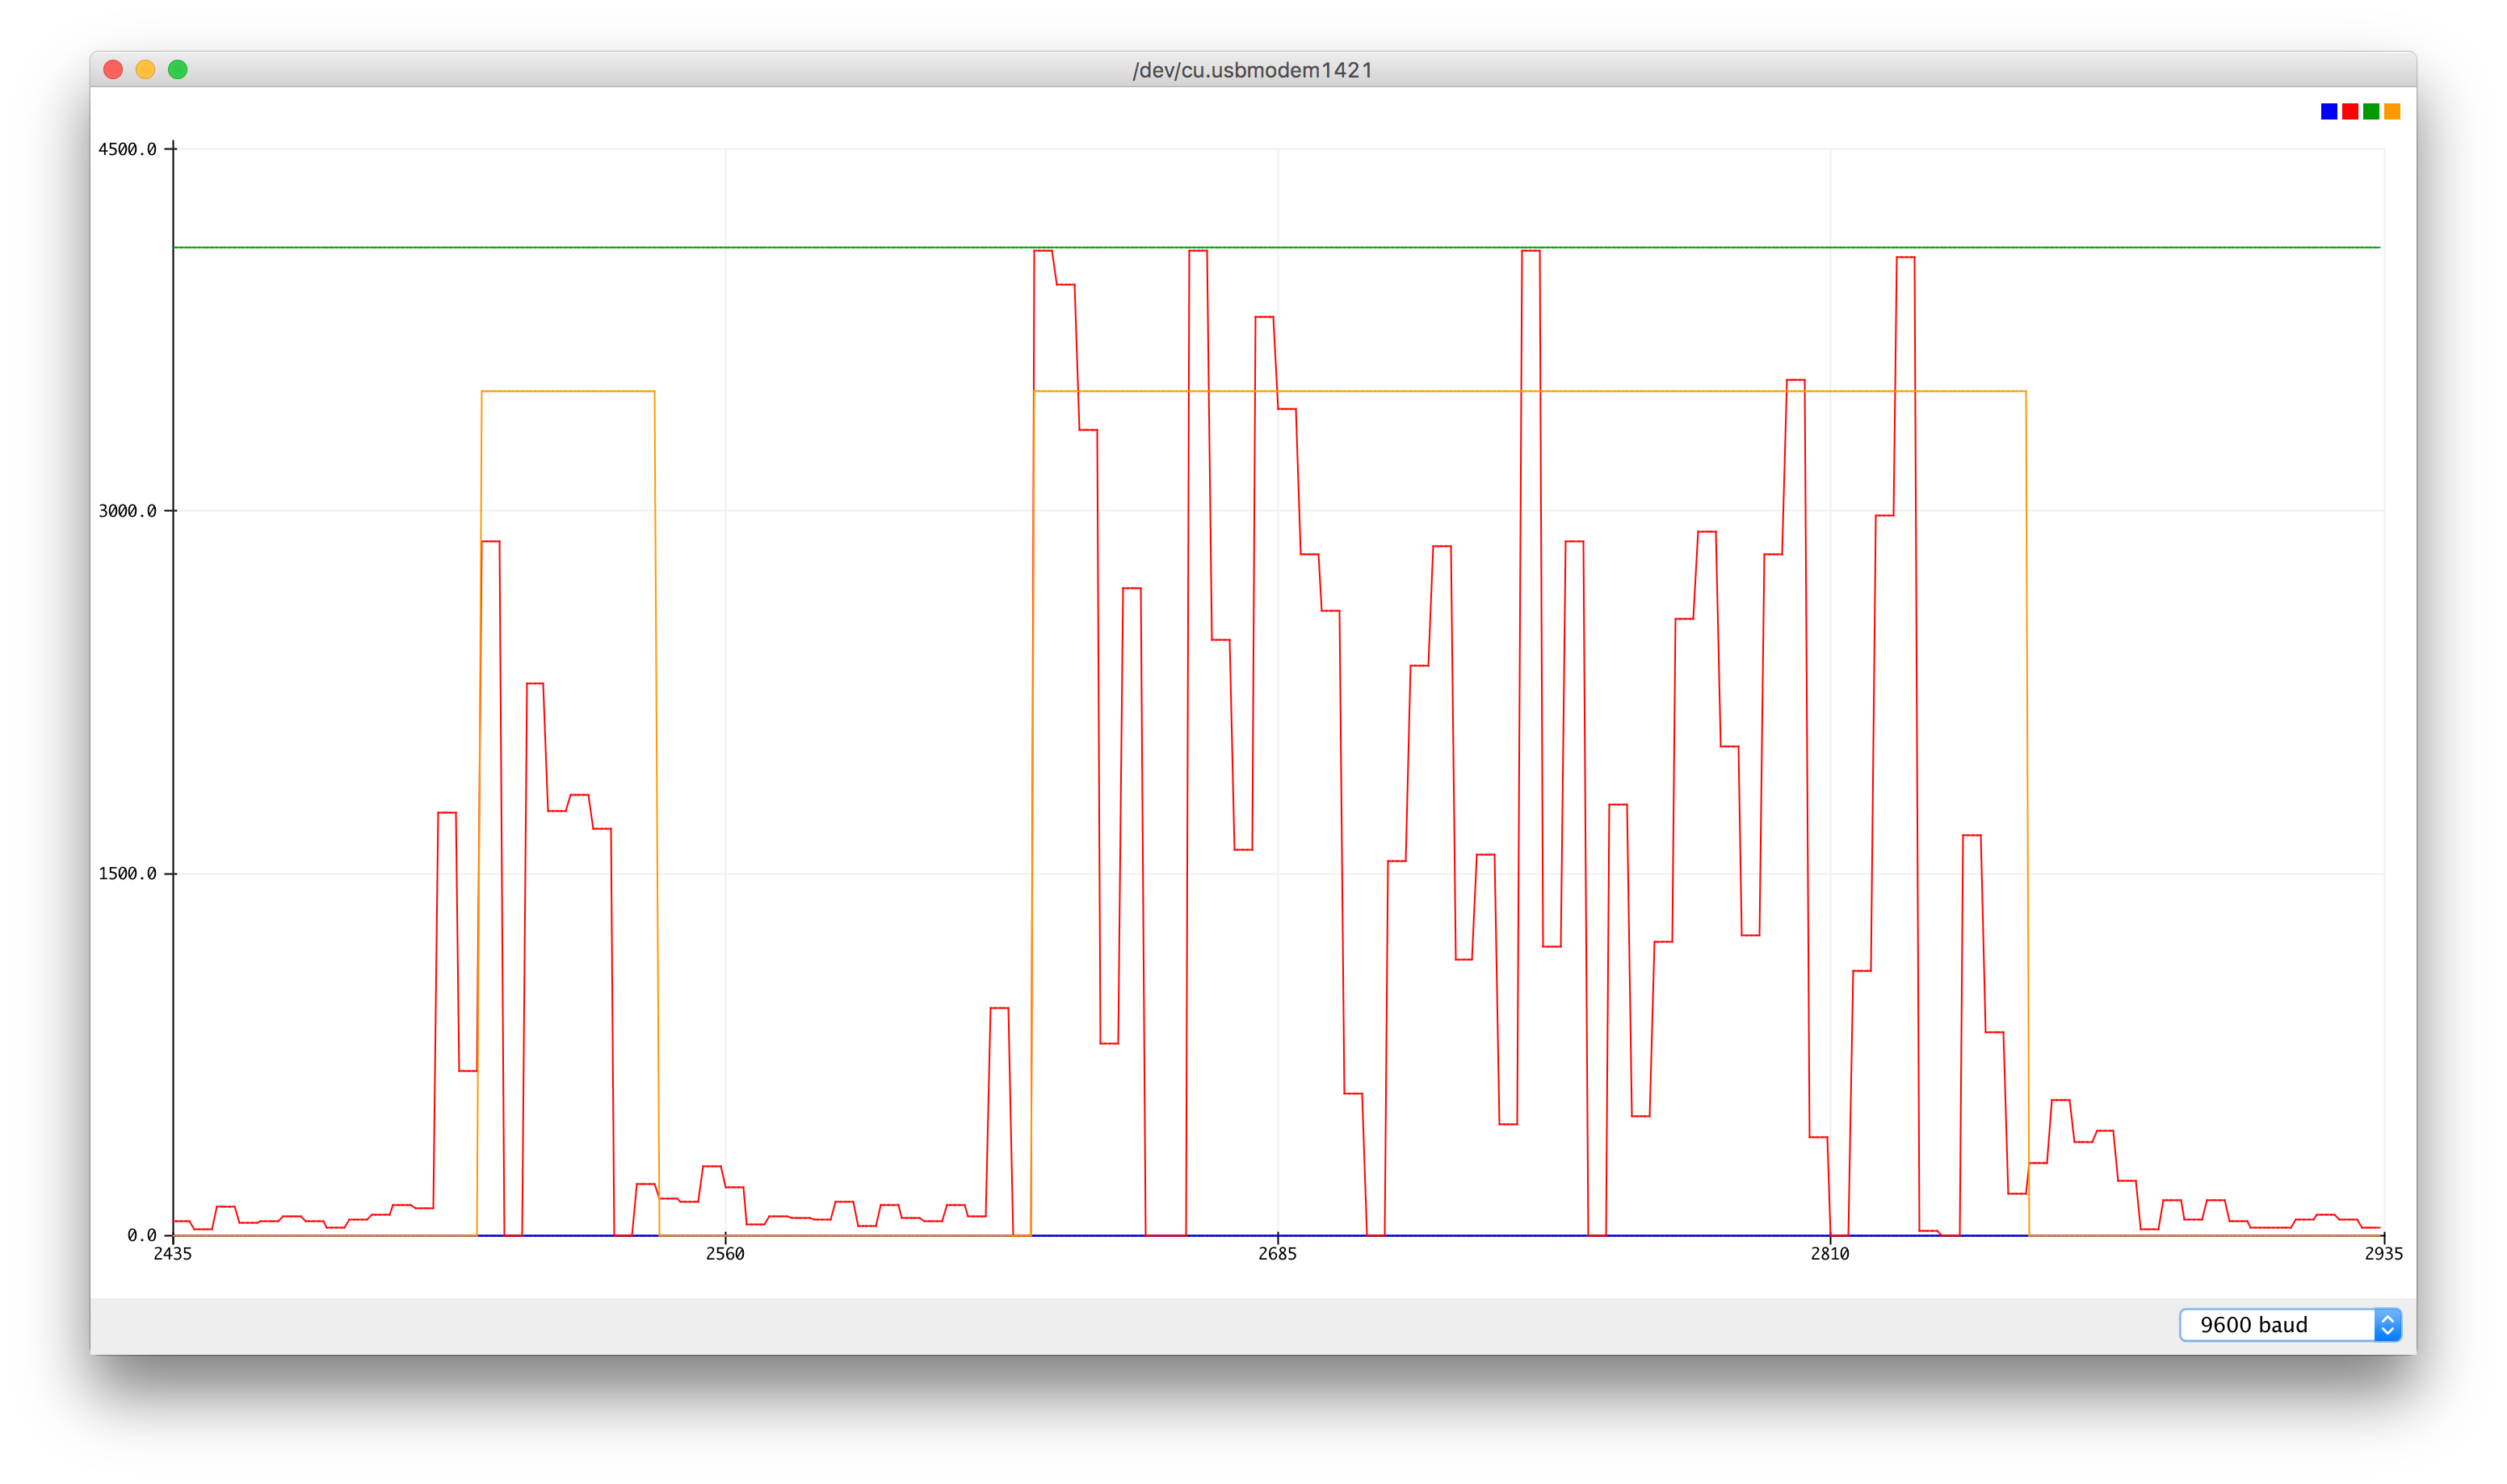The image size is (2507, 1484).
Task: Click the 0.0 y-axis label
Action: point(142,1235)
